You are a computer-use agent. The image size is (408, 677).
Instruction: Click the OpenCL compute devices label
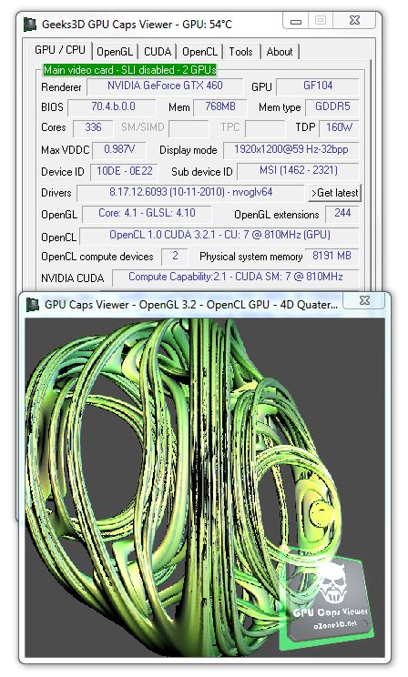pyautogui.click(x=97, y=257)
